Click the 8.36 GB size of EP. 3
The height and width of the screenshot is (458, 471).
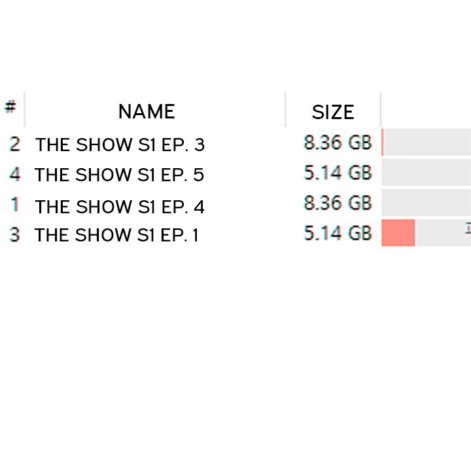pos(338,142)
